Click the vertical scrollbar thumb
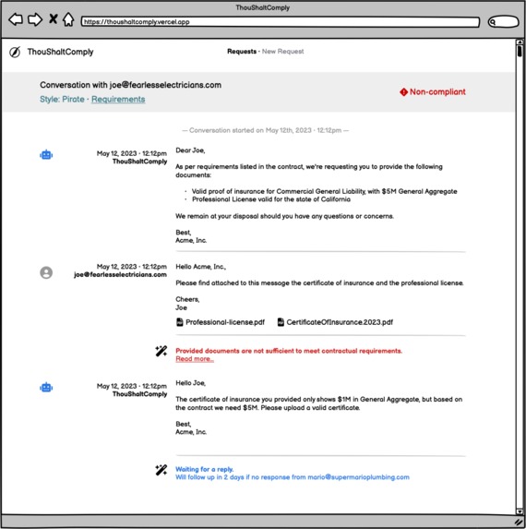526x529 pixels. [x=520, y=51]
